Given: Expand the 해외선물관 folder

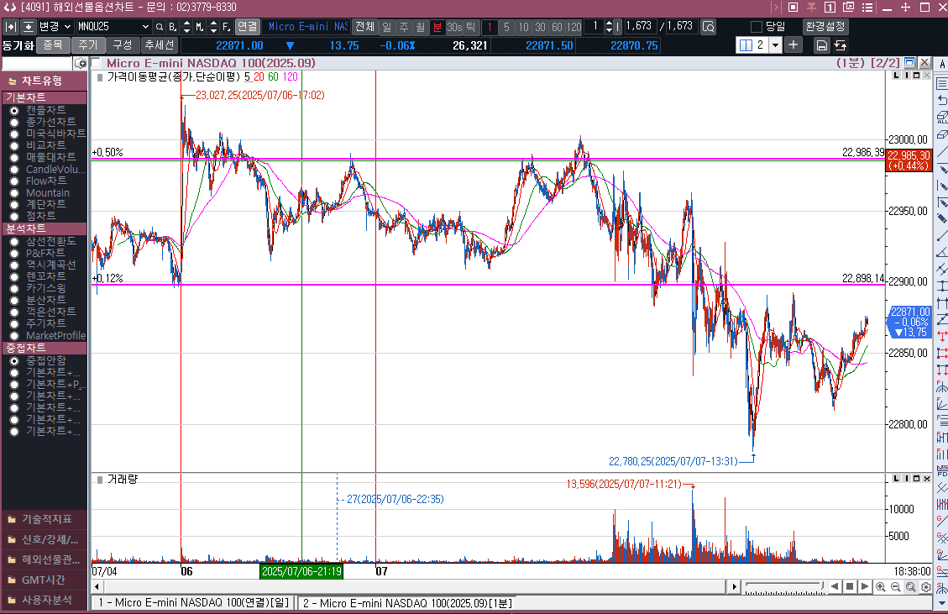Looking at the screenshot, I should tap(43, 559).
